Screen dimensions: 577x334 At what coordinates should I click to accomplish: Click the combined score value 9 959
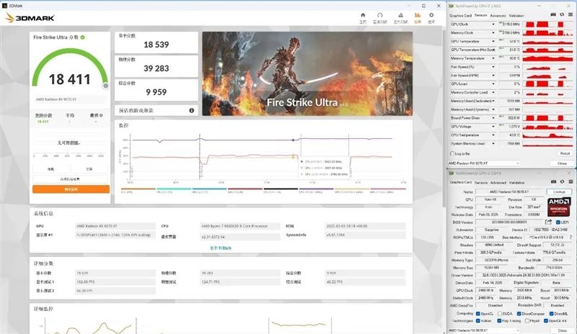pos(156,92)
